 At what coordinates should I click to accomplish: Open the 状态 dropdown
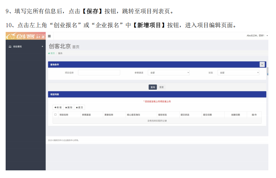tap(238, 72)
